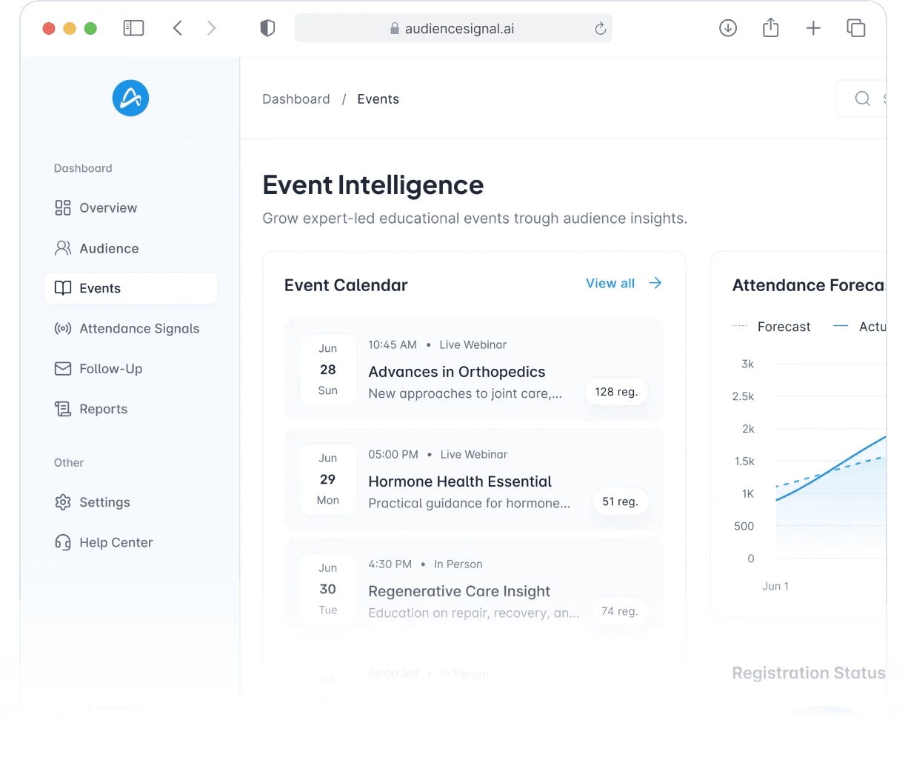Image resolution: width=908 pixels, height=760 pixels.
Task: Click the AudienceSignal logo icon
Action: (130, 98)
